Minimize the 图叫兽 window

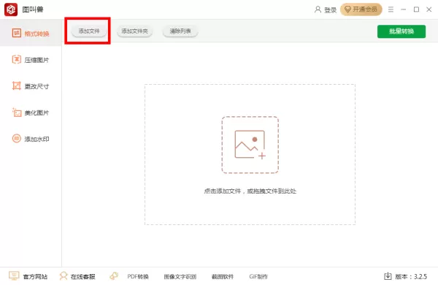click(404, 9)
